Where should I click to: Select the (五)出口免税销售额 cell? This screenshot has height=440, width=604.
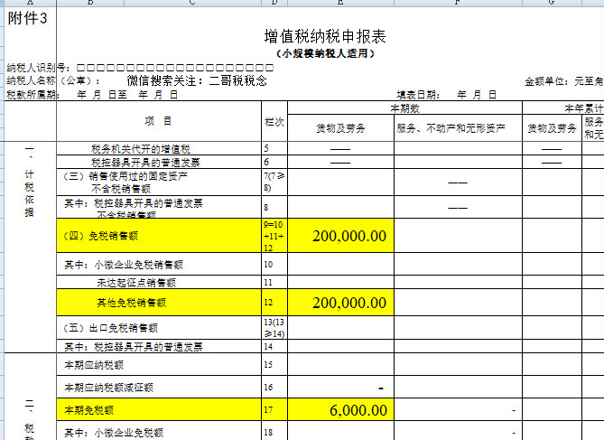[x=159, y=328]
